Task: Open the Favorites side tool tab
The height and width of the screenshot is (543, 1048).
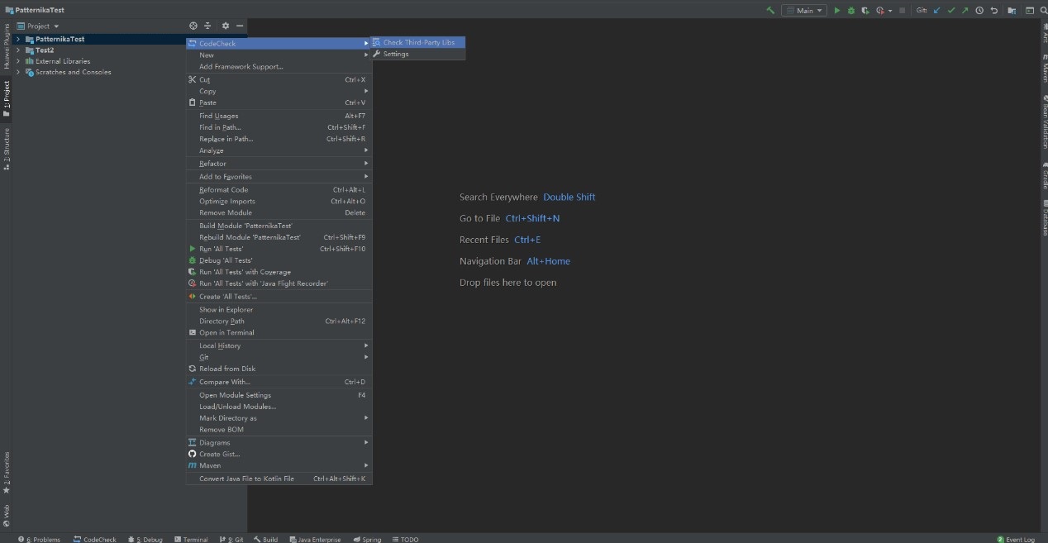Action: [7, 474]
